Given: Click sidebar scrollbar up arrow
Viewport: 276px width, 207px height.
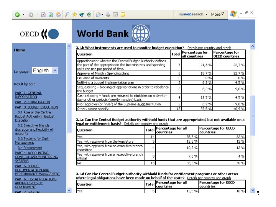Looking at the screenshot, I should (x=69, y=46).
